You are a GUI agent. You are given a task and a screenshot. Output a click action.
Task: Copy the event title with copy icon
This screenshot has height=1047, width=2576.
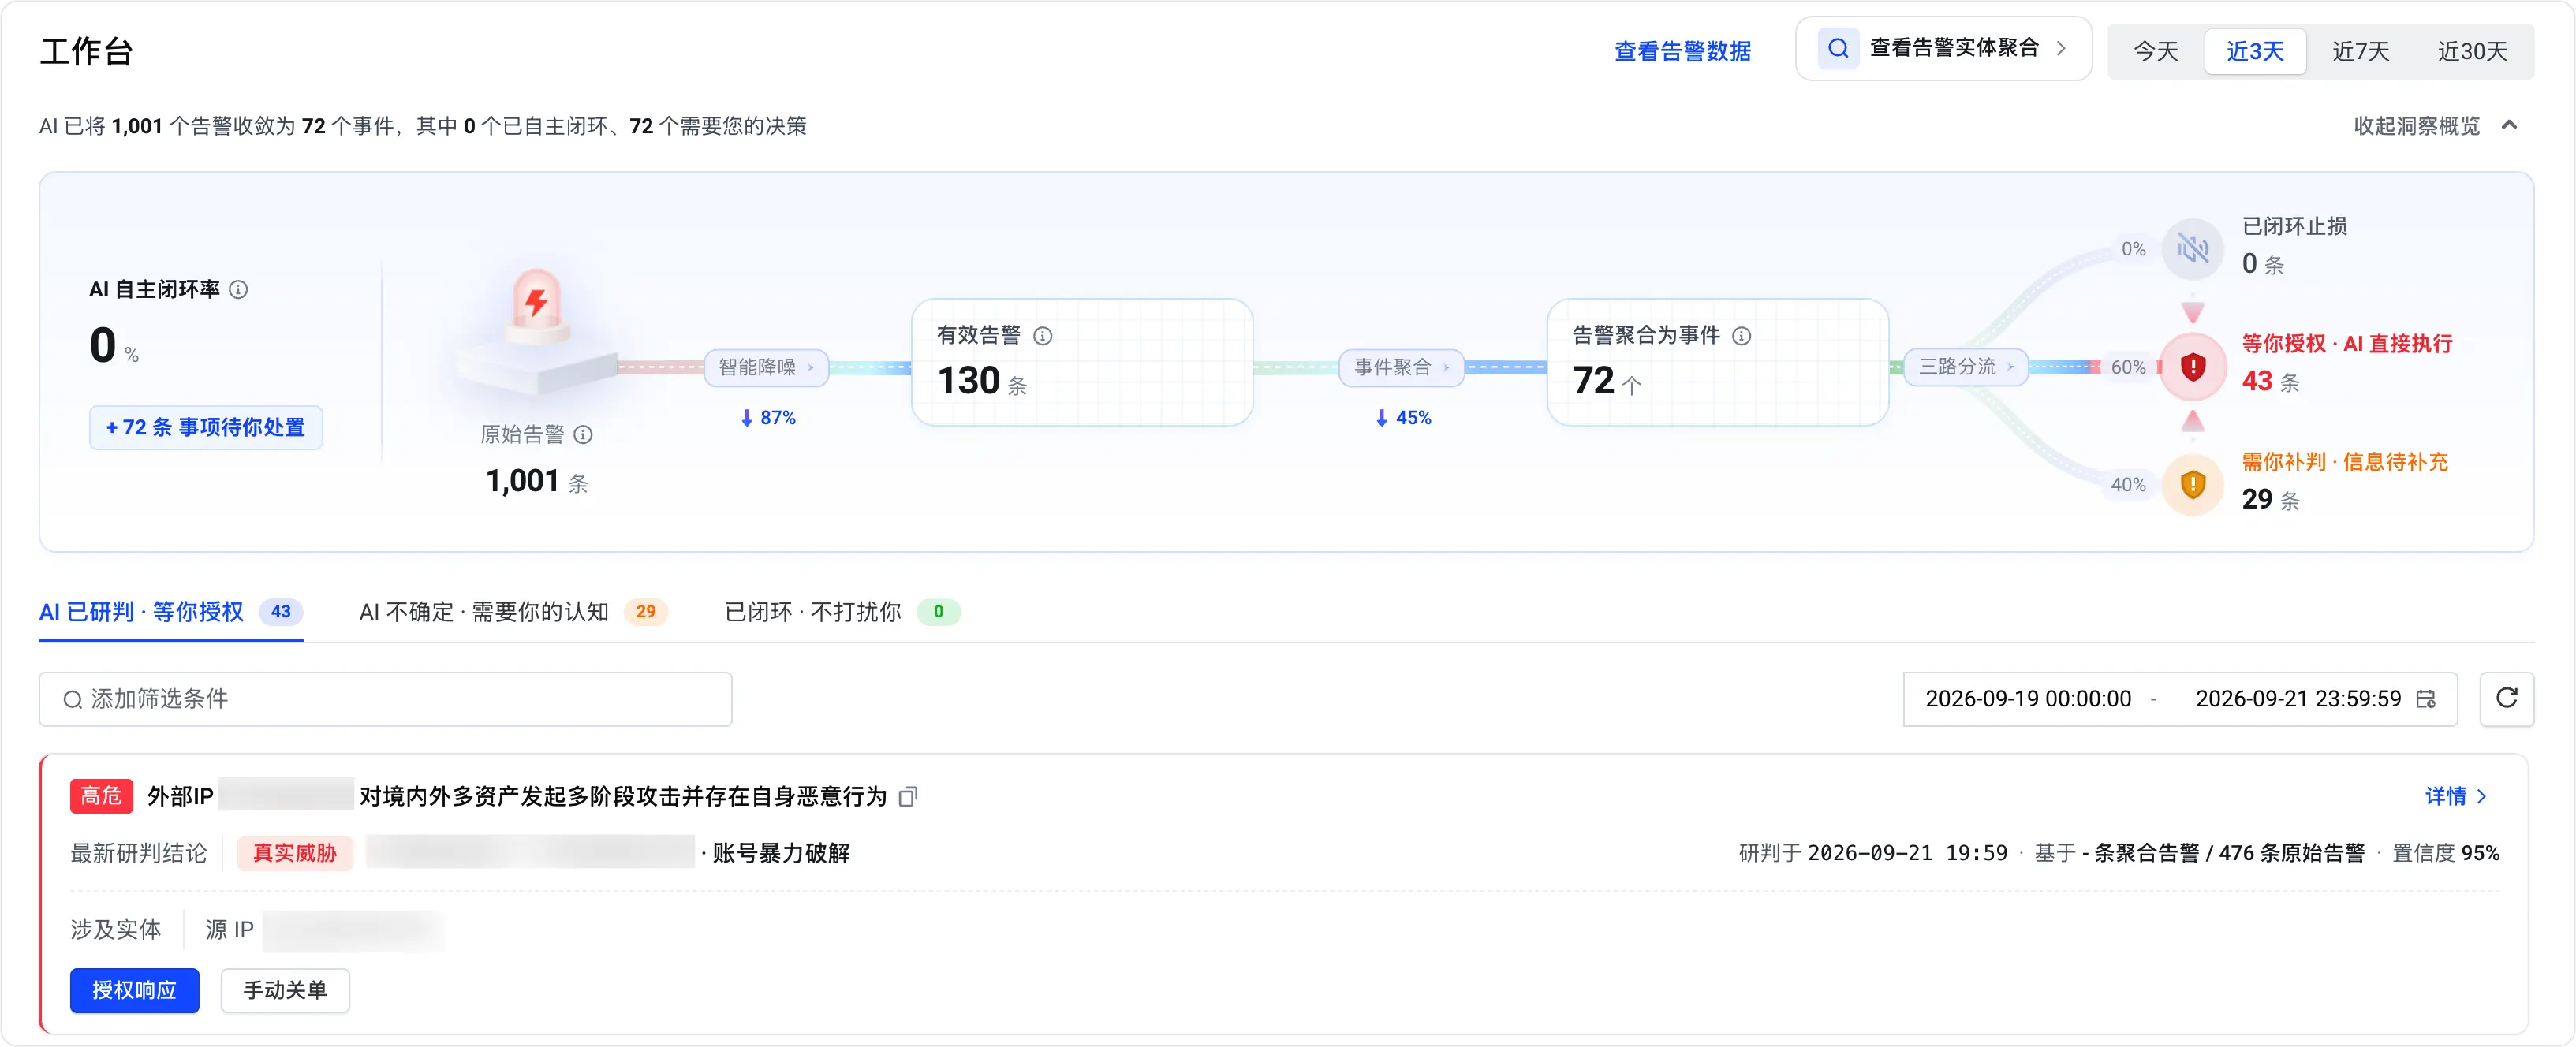[908, 796]
